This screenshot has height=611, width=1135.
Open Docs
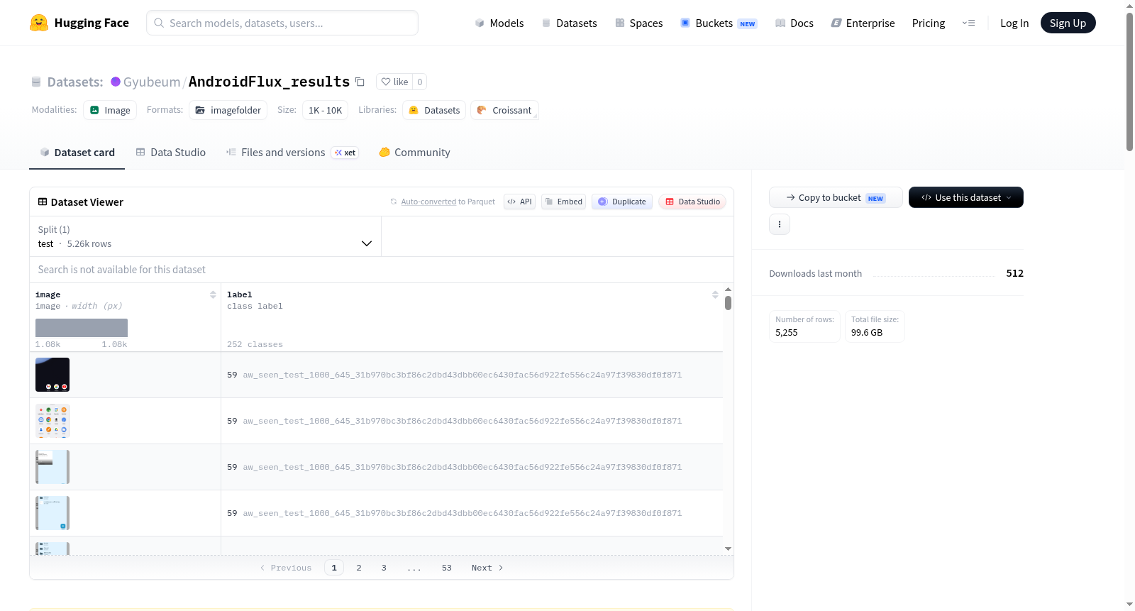point(794,23)
